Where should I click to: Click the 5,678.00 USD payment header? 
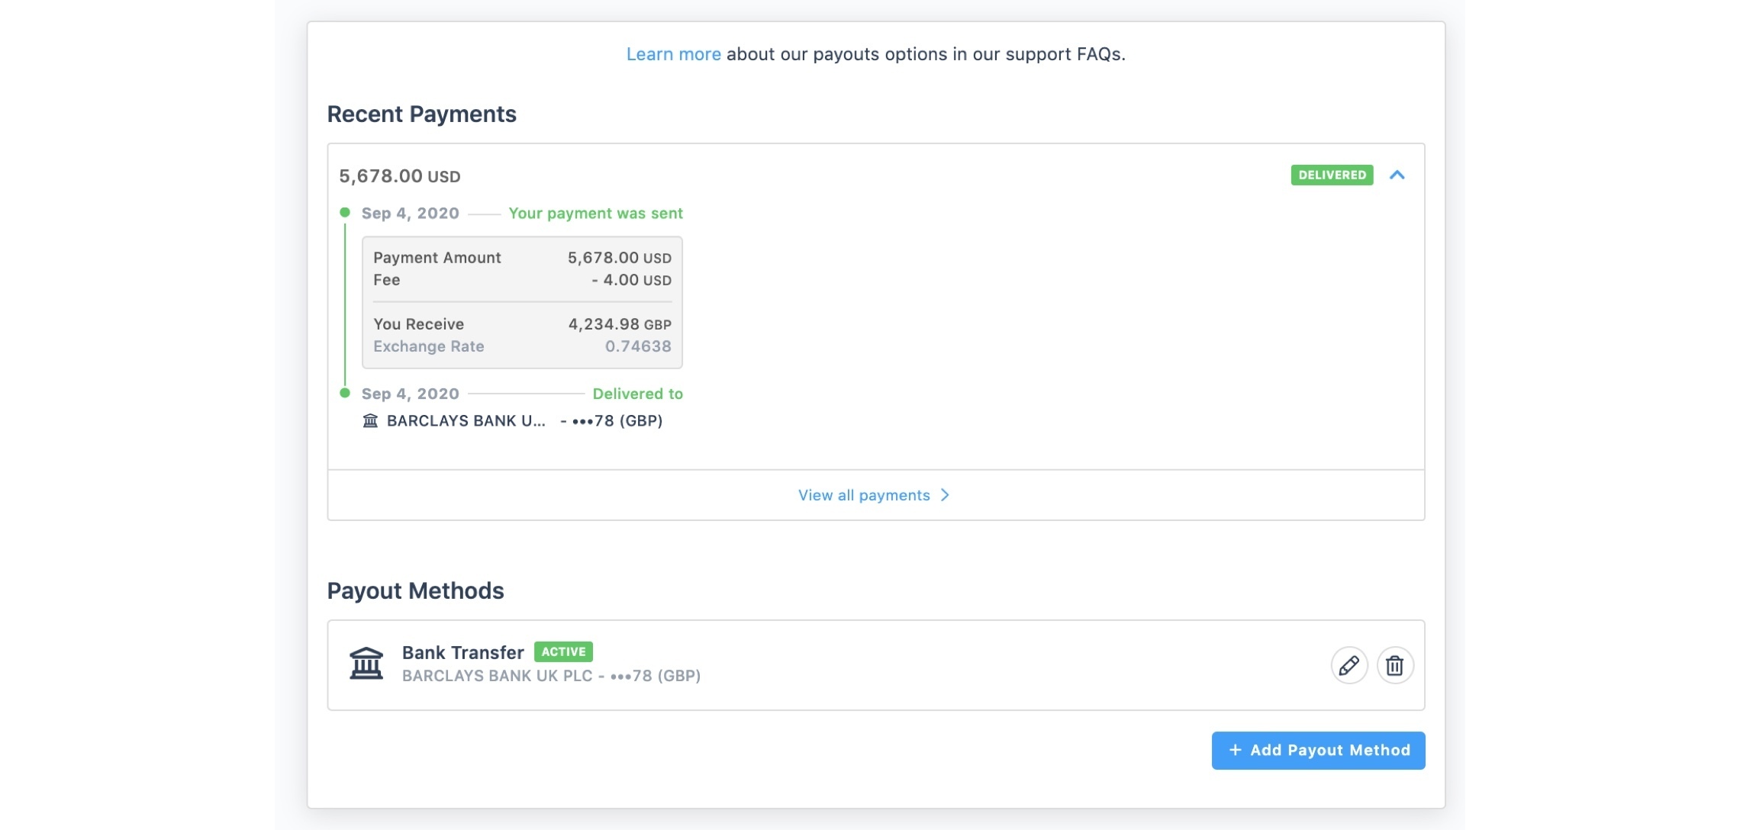pos(400,176)
